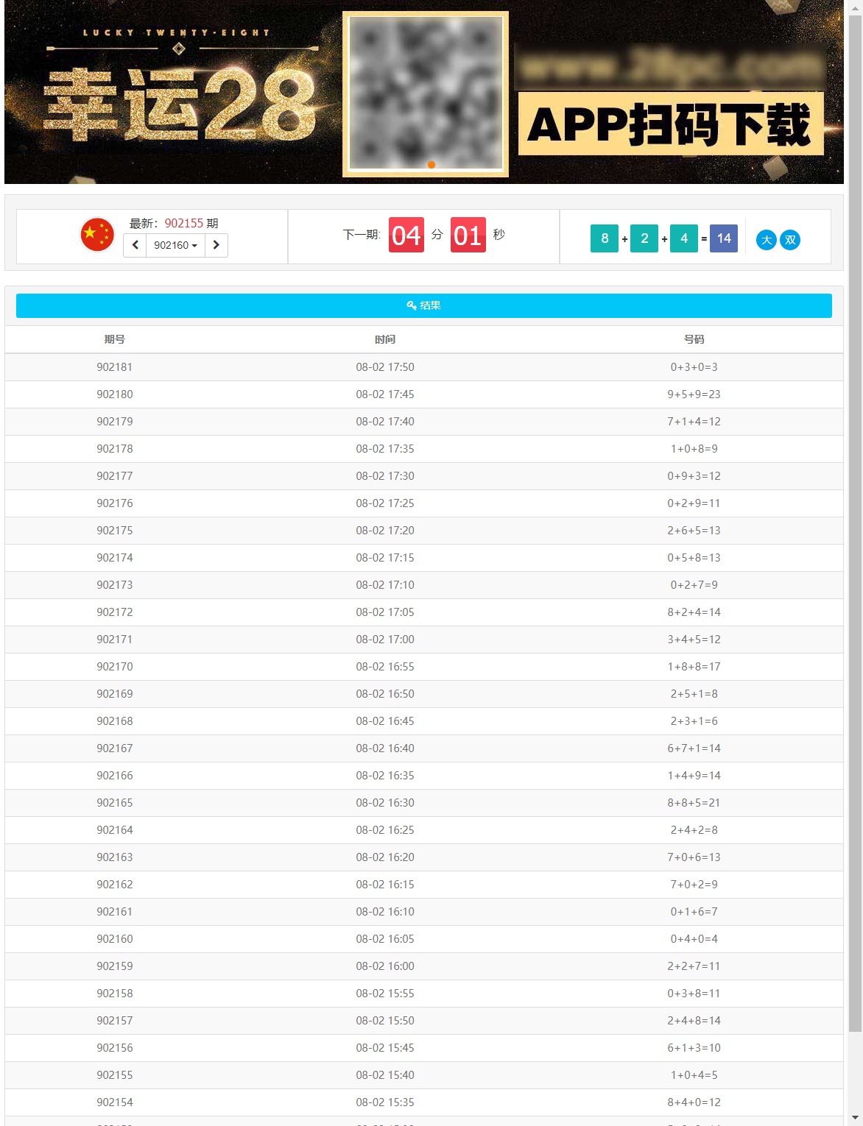Click time cell 08-02 15:40
863x1126 pixels.
coord(385,1075)
